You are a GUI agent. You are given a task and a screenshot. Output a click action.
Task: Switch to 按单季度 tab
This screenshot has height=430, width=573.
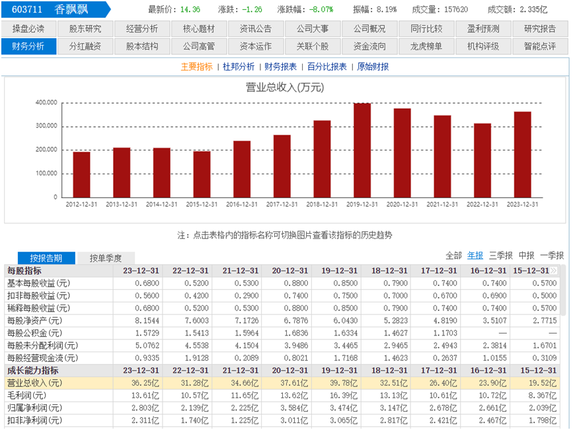pos(106,258)
